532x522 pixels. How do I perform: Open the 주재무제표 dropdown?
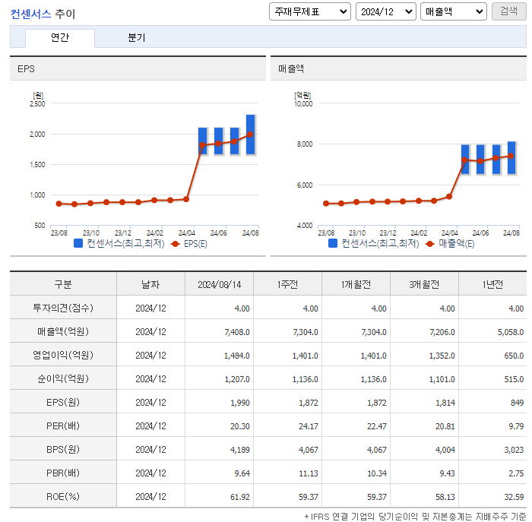(310, 12)
